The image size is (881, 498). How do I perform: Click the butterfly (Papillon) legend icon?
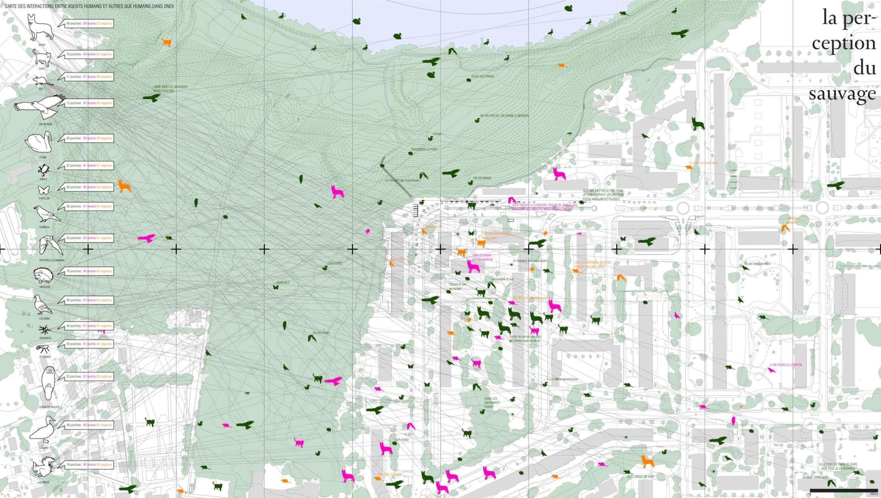(44, 190)
